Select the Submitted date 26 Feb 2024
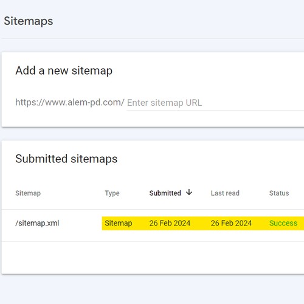The width and height of the screenshot is (304, 304). [x=170, y=223]
